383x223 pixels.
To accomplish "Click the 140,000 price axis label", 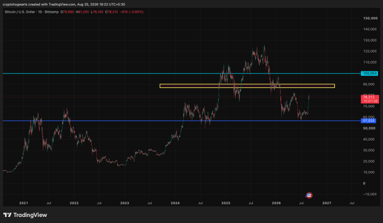I will (x=370, y=29).
